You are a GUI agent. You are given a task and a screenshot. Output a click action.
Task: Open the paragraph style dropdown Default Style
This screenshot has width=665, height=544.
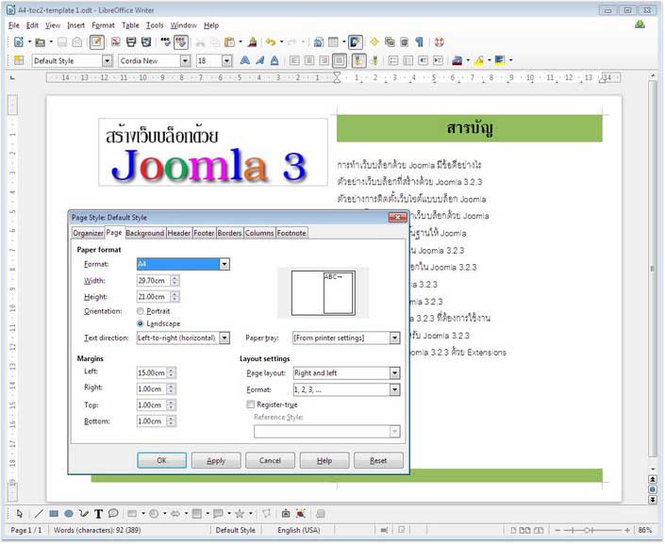[108, 61]
